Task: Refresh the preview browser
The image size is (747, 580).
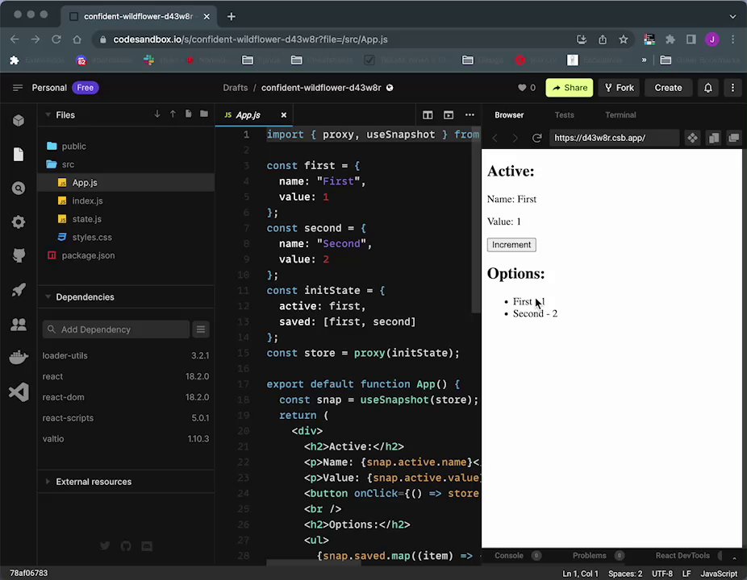Action: point(536,138)
